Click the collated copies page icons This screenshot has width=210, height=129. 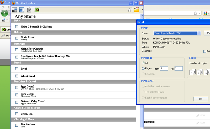(x=199, y=72)
